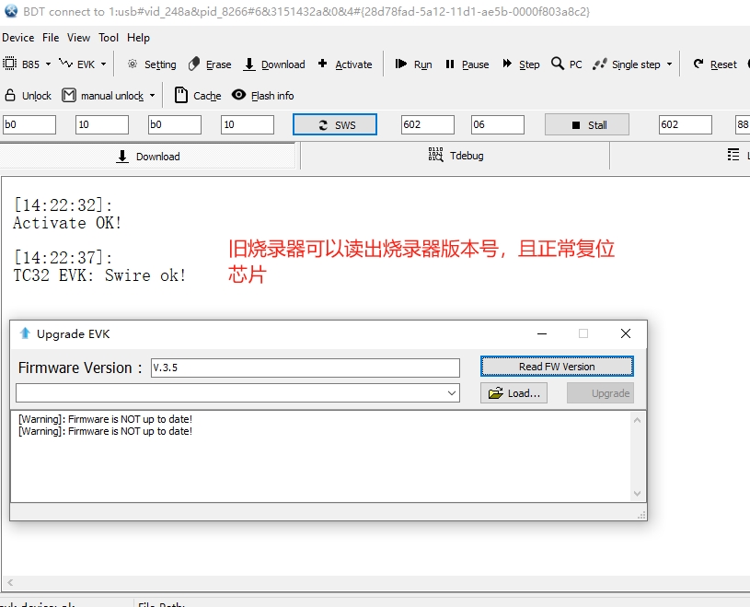
Task: Expand the Single step dropdown arrow
Action: (669, 64)
